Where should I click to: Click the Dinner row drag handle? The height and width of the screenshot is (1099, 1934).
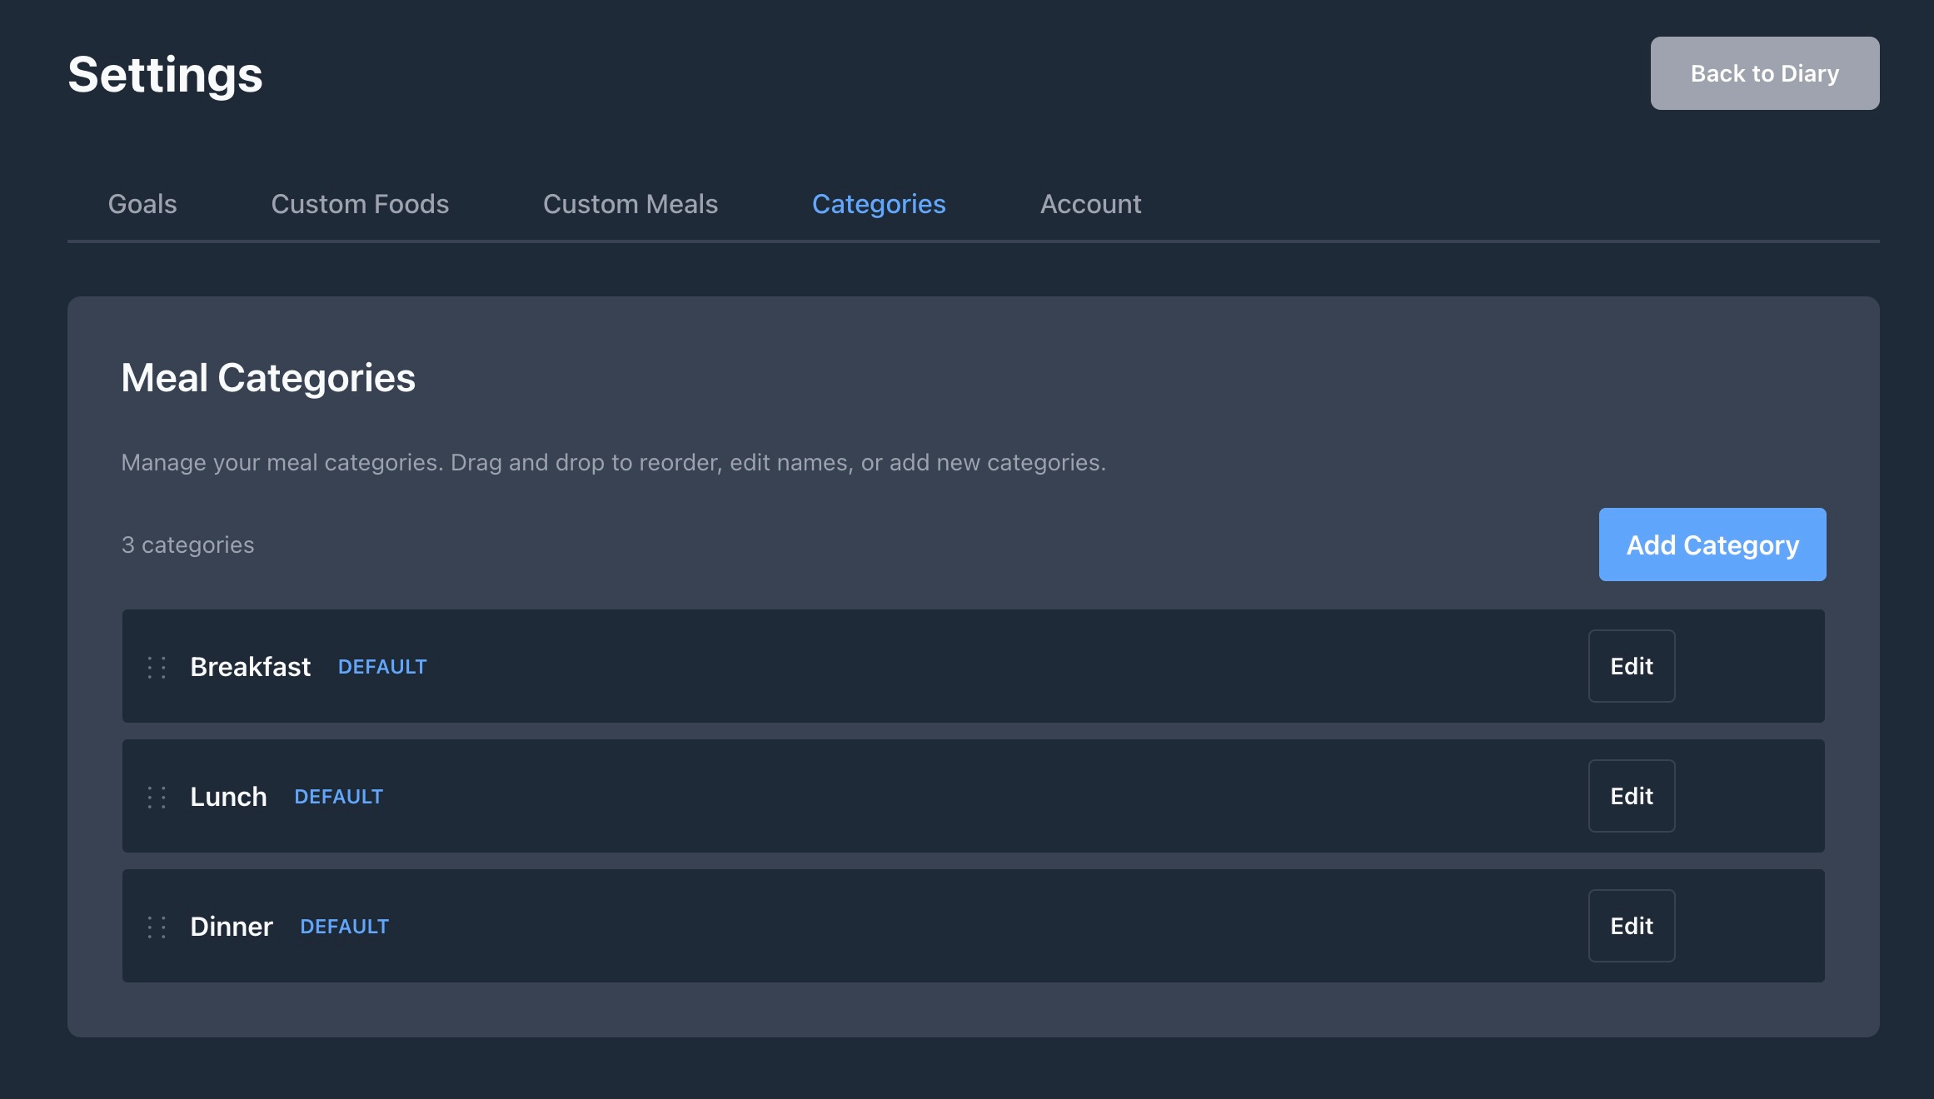click(x=157, y=927)
